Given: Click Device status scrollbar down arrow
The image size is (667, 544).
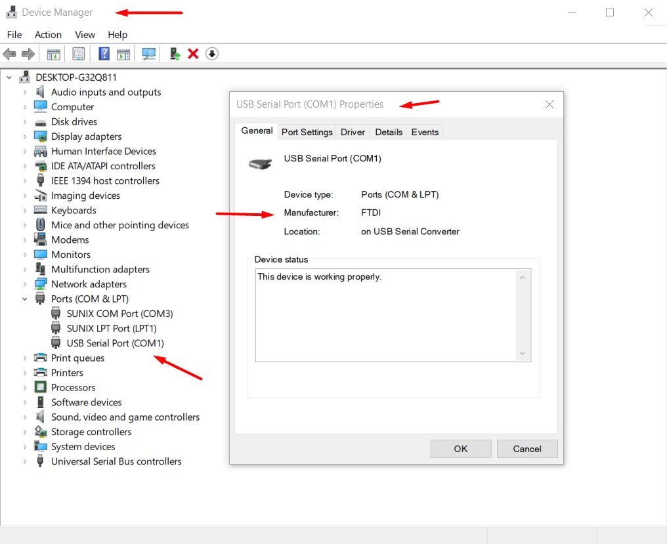Looking at the screenshot, I should point(523,354).
